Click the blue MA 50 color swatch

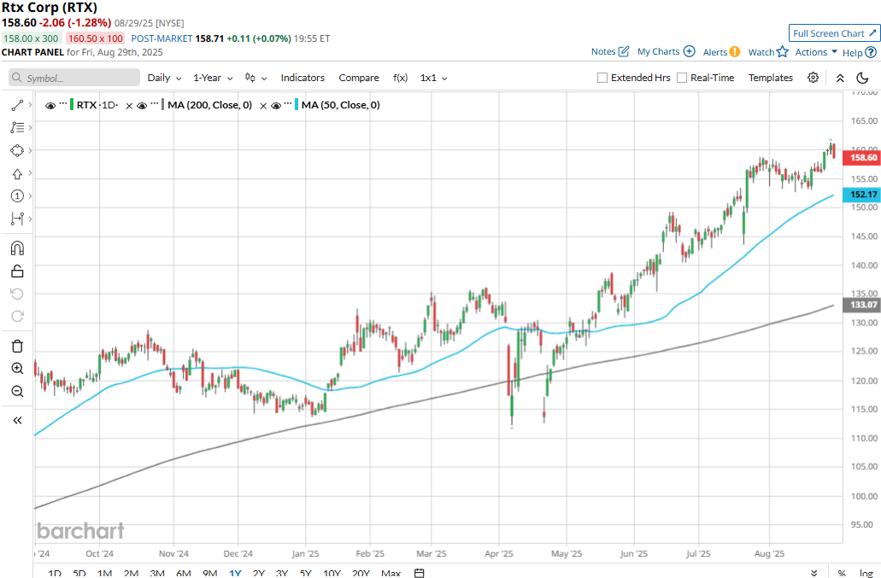click(297, 105)
